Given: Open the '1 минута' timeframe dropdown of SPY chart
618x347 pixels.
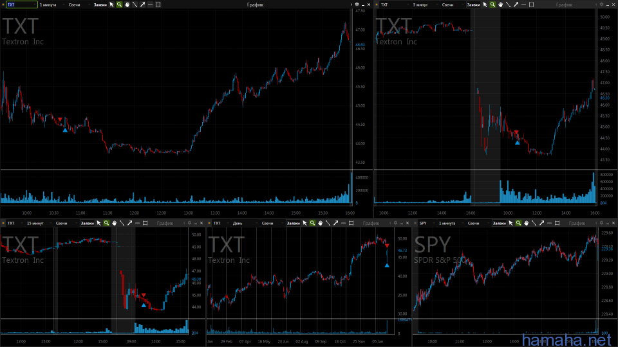Looking at the screenshot, I should pyautogui.click(x=451, y=223).
